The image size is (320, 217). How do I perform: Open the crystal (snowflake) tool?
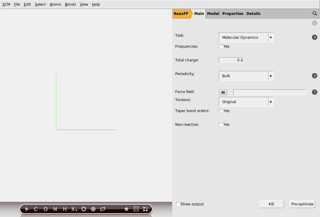pyautogui.click(x=93, y=209)
